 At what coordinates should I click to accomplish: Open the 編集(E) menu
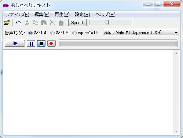click(42, 15)
